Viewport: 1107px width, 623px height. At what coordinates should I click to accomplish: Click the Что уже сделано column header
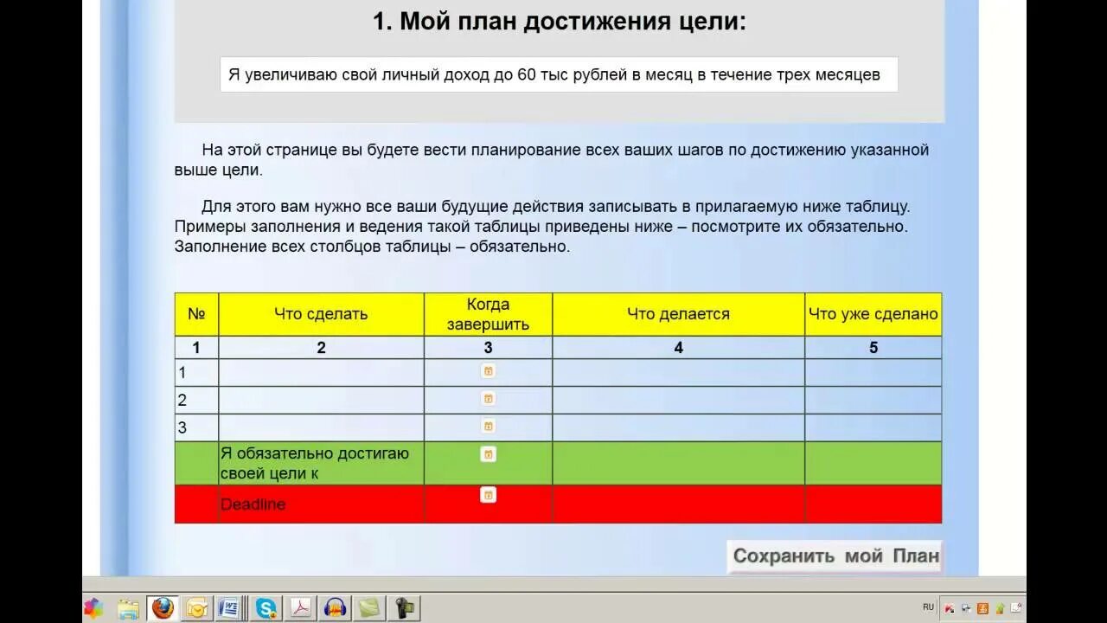[873, 314]
